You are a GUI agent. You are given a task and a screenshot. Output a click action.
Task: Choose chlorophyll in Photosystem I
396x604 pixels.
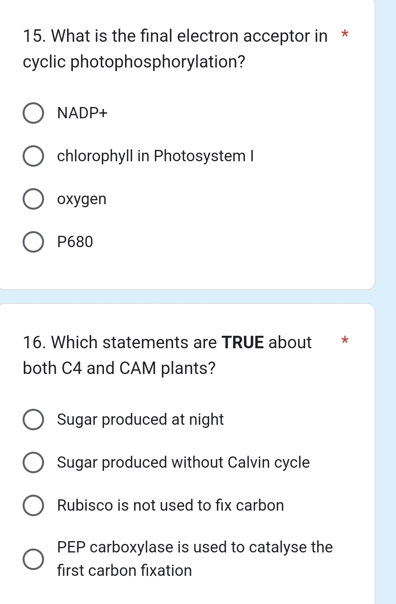(x=34, y=157)
